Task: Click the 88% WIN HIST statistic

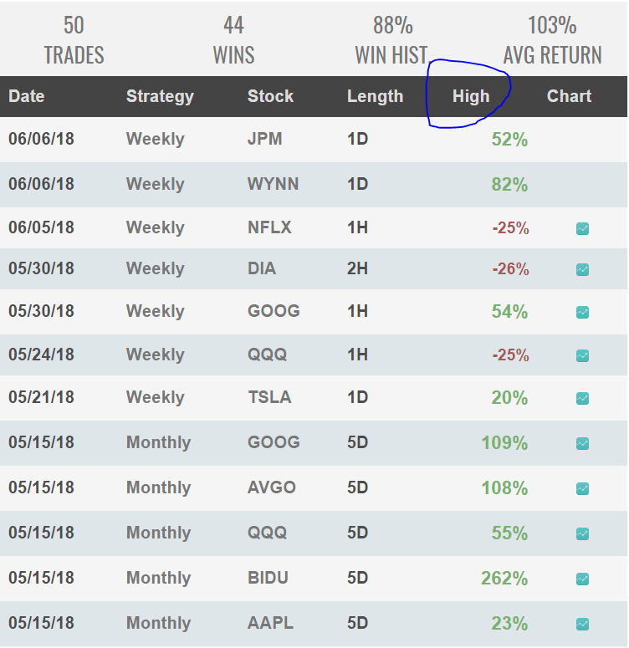Action: 391,40
